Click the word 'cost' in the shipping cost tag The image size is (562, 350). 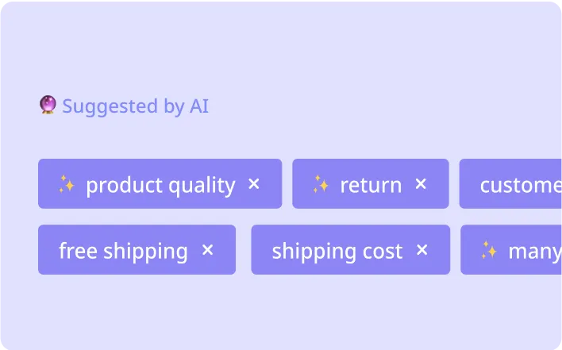(x=383, y=251)
